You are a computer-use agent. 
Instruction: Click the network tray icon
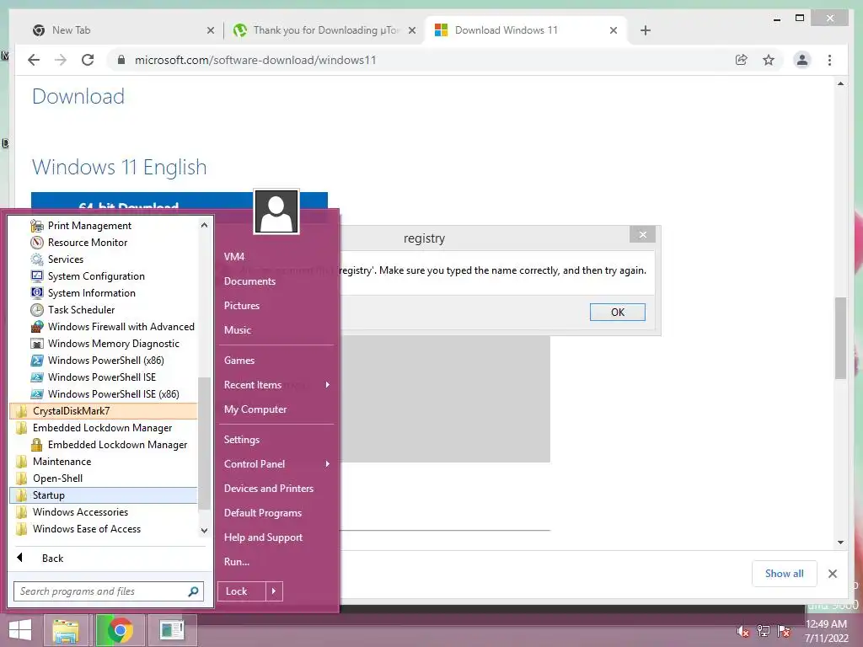tap(764, 631)
